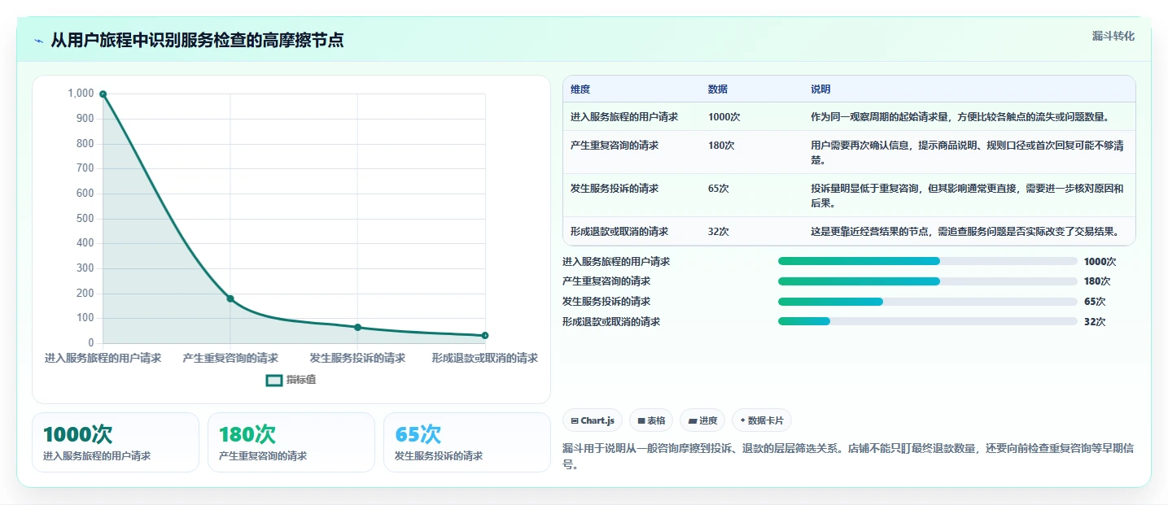This screenshot has height=505, width=1168.
Task: Select the table cell 进入服务旅程的用户请求
Action: [x=624, y=117]
